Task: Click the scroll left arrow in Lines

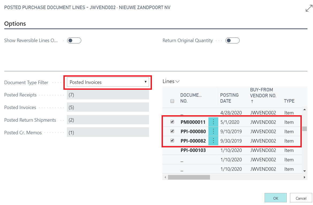Action: pyautogui.click(x=165, y=177)
